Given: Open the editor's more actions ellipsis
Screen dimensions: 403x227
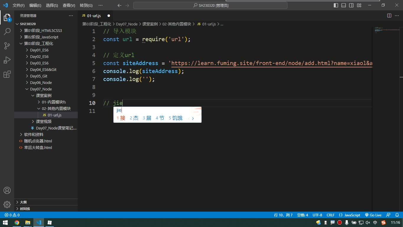Looking at the screenshot, I should [396, 16].
